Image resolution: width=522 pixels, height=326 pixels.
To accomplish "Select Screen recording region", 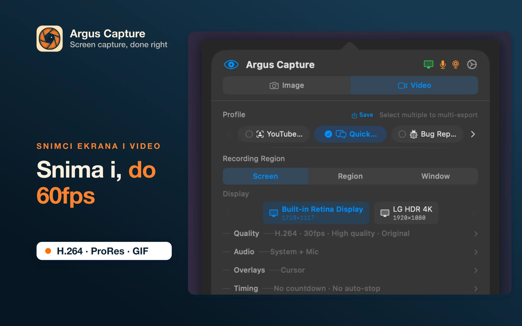I will click(265, 176).
